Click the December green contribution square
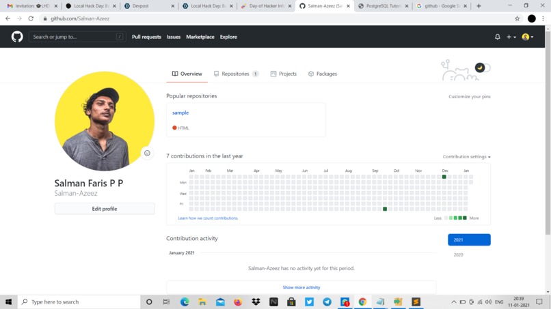Image resolution: width=551 pixels, height=309 pixels. pos(444,177)
